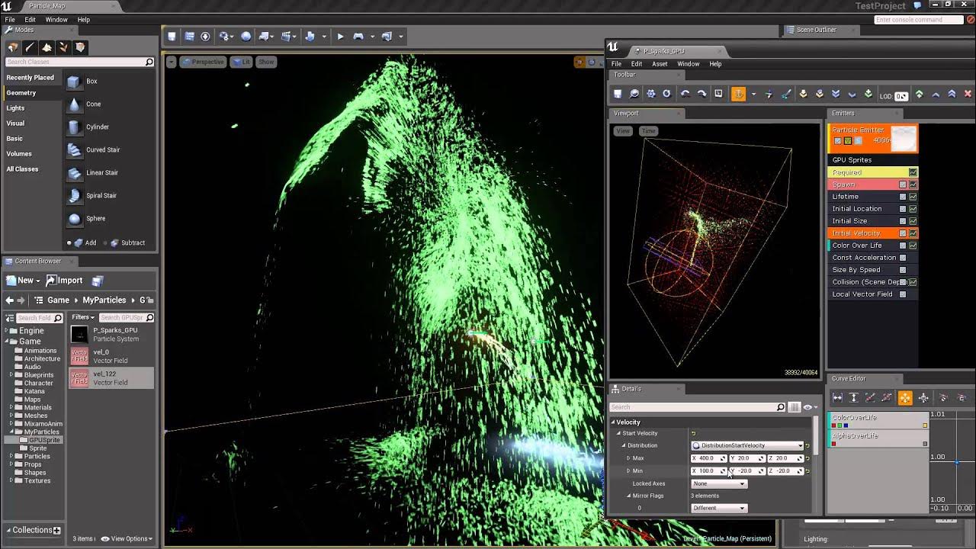The width and height of the screenshot is (976, 549).
Task: Click Add LOD green up arrow icon
Action: (x=919, y=94)
